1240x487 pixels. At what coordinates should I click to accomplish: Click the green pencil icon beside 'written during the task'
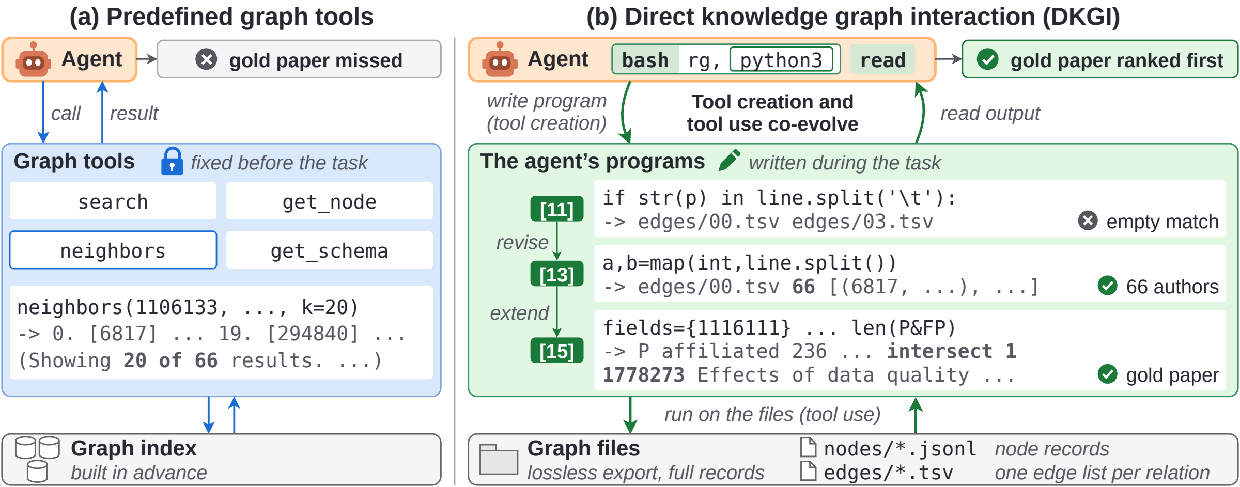729,160
